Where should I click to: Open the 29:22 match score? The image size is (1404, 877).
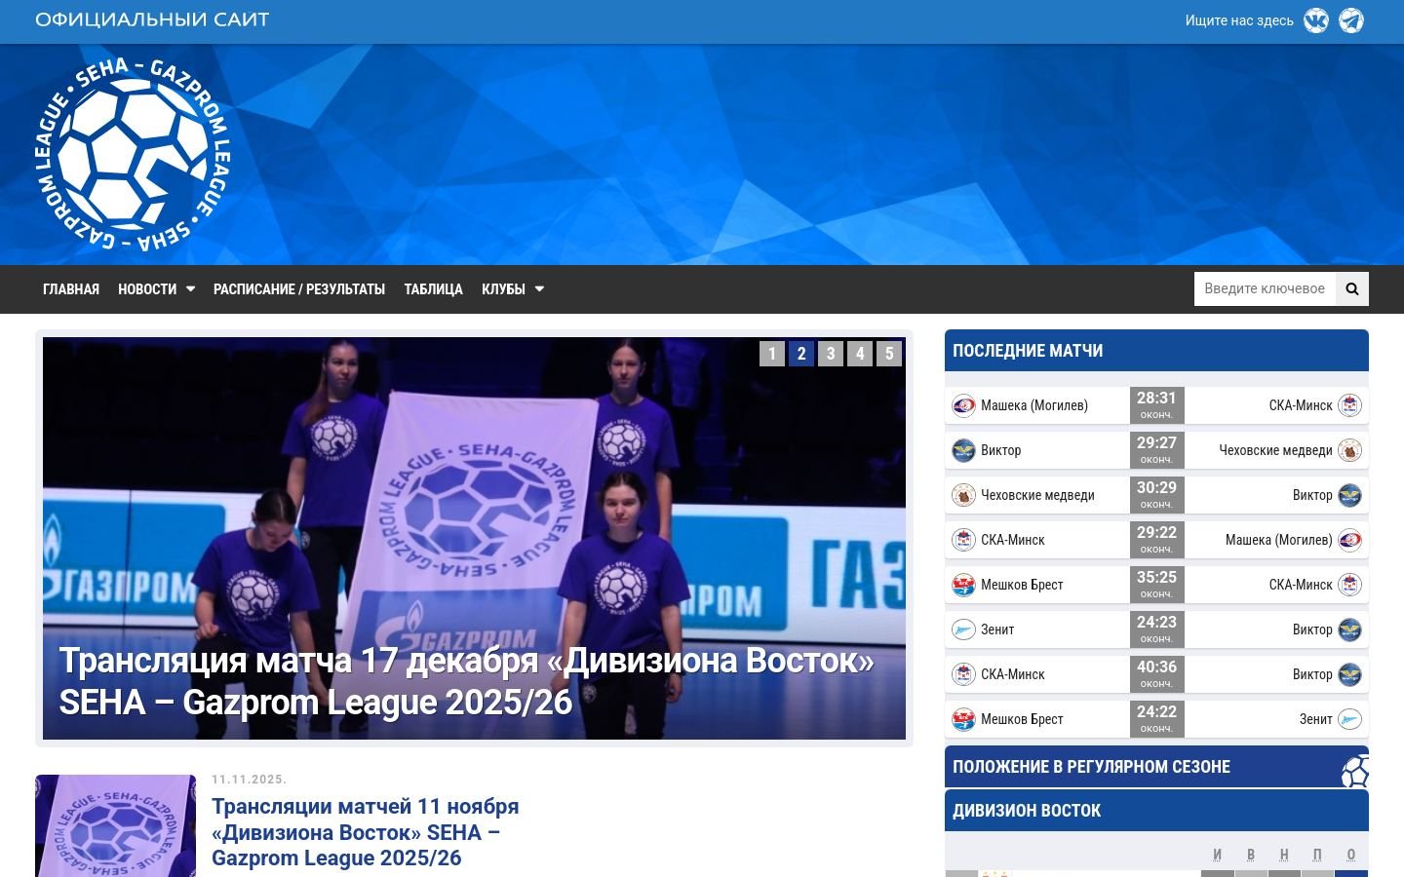point(1156,540)
